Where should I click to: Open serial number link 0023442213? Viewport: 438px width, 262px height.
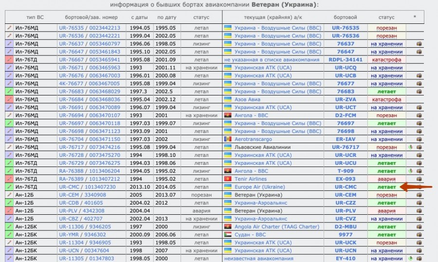point(105,28)
